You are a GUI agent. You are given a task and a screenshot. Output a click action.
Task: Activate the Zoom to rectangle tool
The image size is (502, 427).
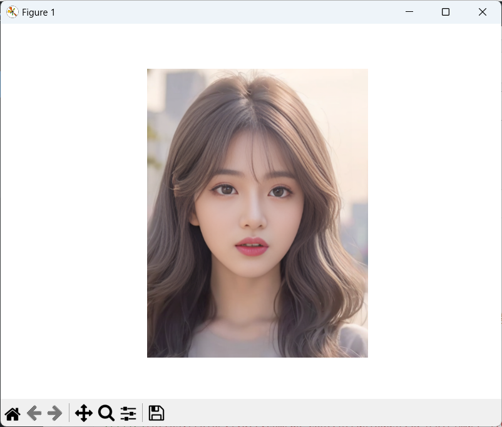click(x=106, y=413)
